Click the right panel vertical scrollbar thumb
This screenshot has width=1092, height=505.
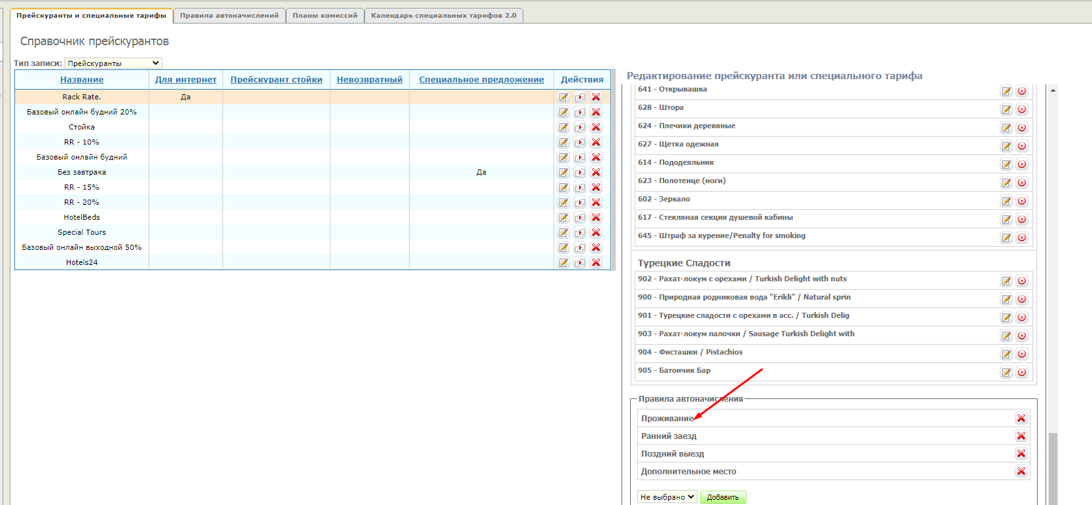pyautogui.click(x=1053, y=468)
